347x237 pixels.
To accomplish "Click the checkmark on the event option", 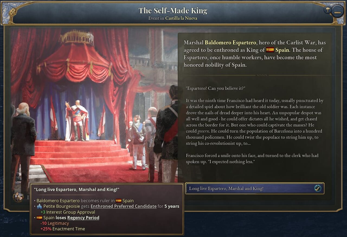I will point(318,188).
